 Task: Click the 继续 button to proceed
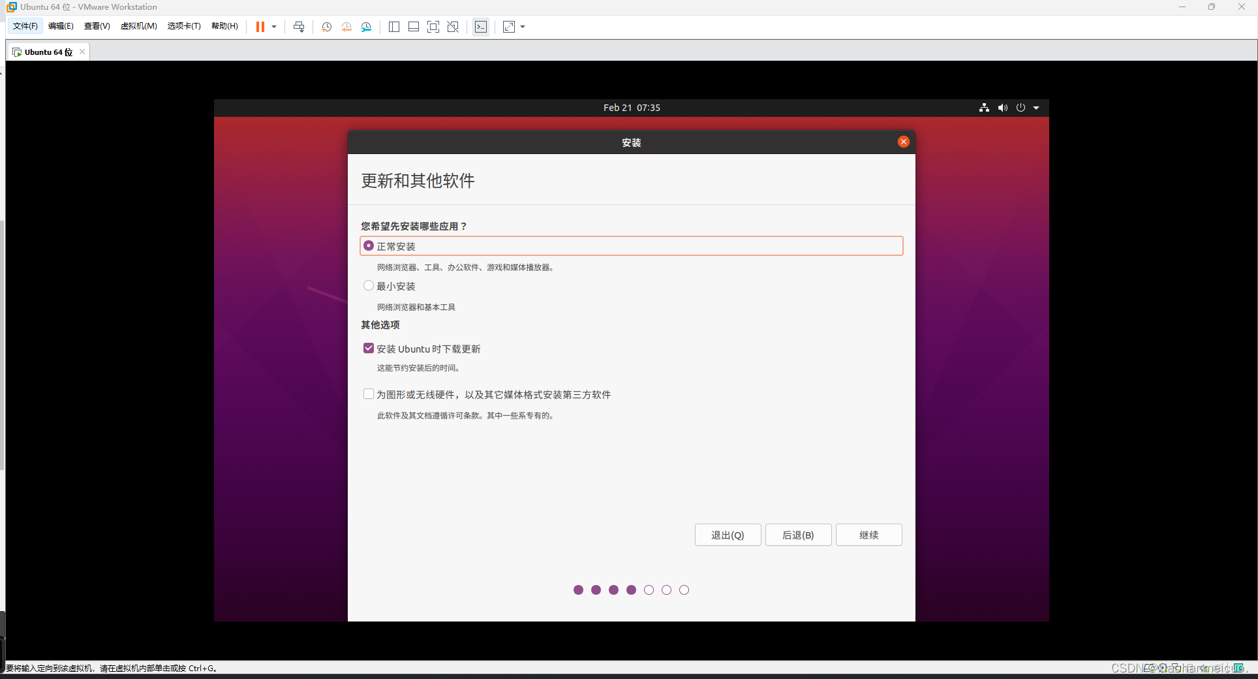click(868, 535)
